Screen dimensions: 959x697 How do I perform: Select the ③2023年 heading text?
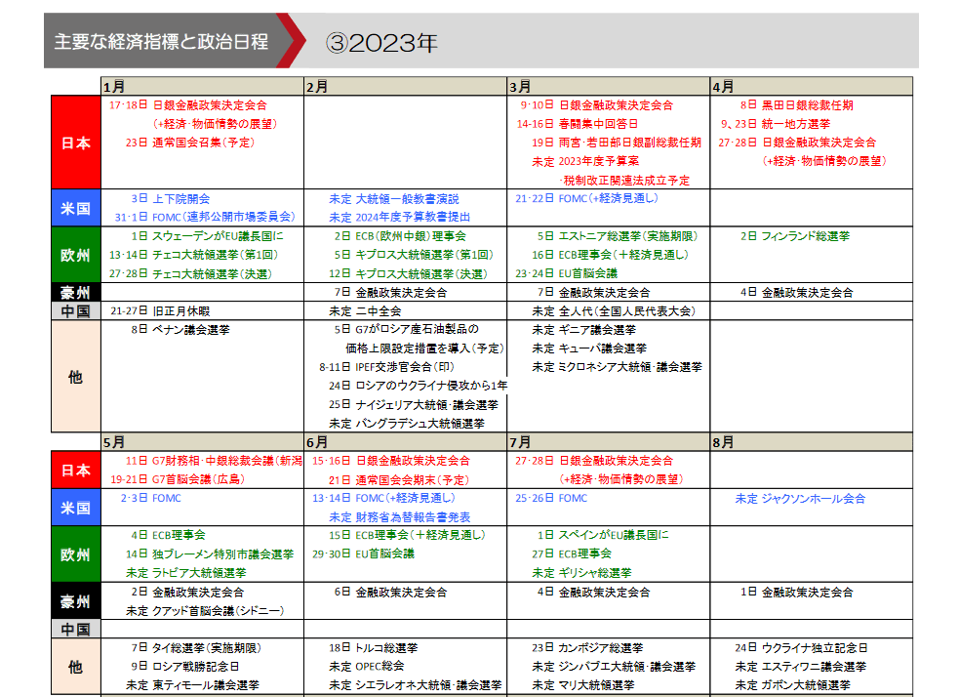(381, 42)
